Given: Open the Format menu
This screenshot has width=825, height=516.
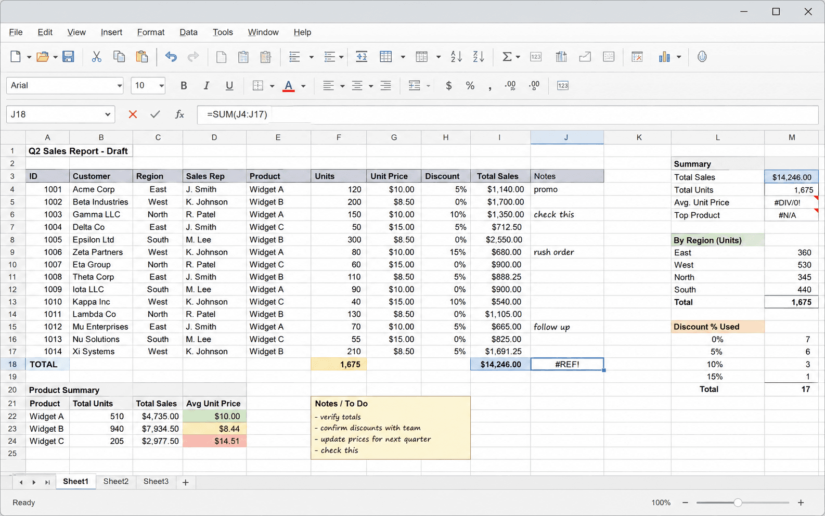Looking at the screenshot, I should [151, 32].
